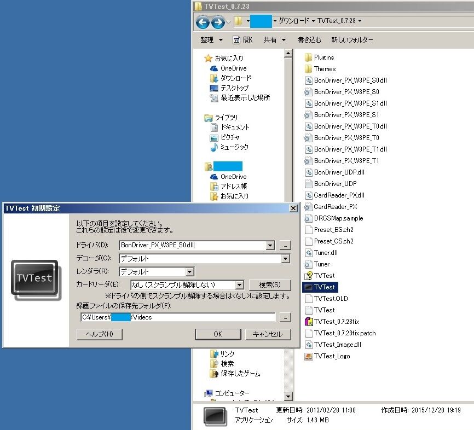The image size is (474, 430).
Task: Open コンピューター in the navigation pane
Action: click(x=227, y=393)
